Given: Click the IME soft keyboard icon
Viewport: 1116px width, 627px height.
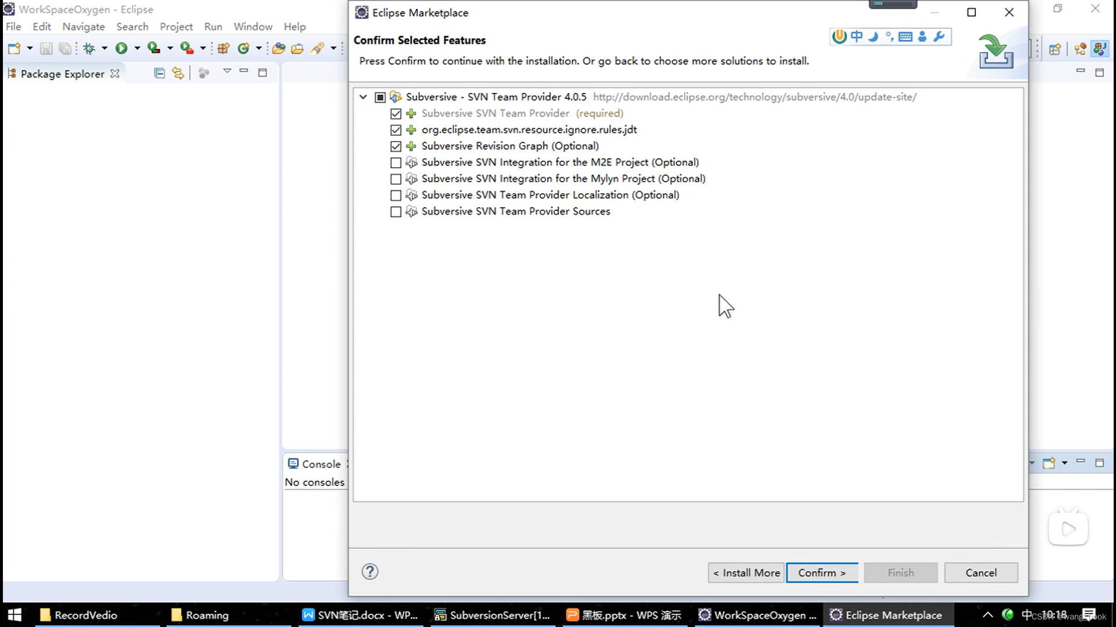Looking at the screenshot, I should coord(906,37).
